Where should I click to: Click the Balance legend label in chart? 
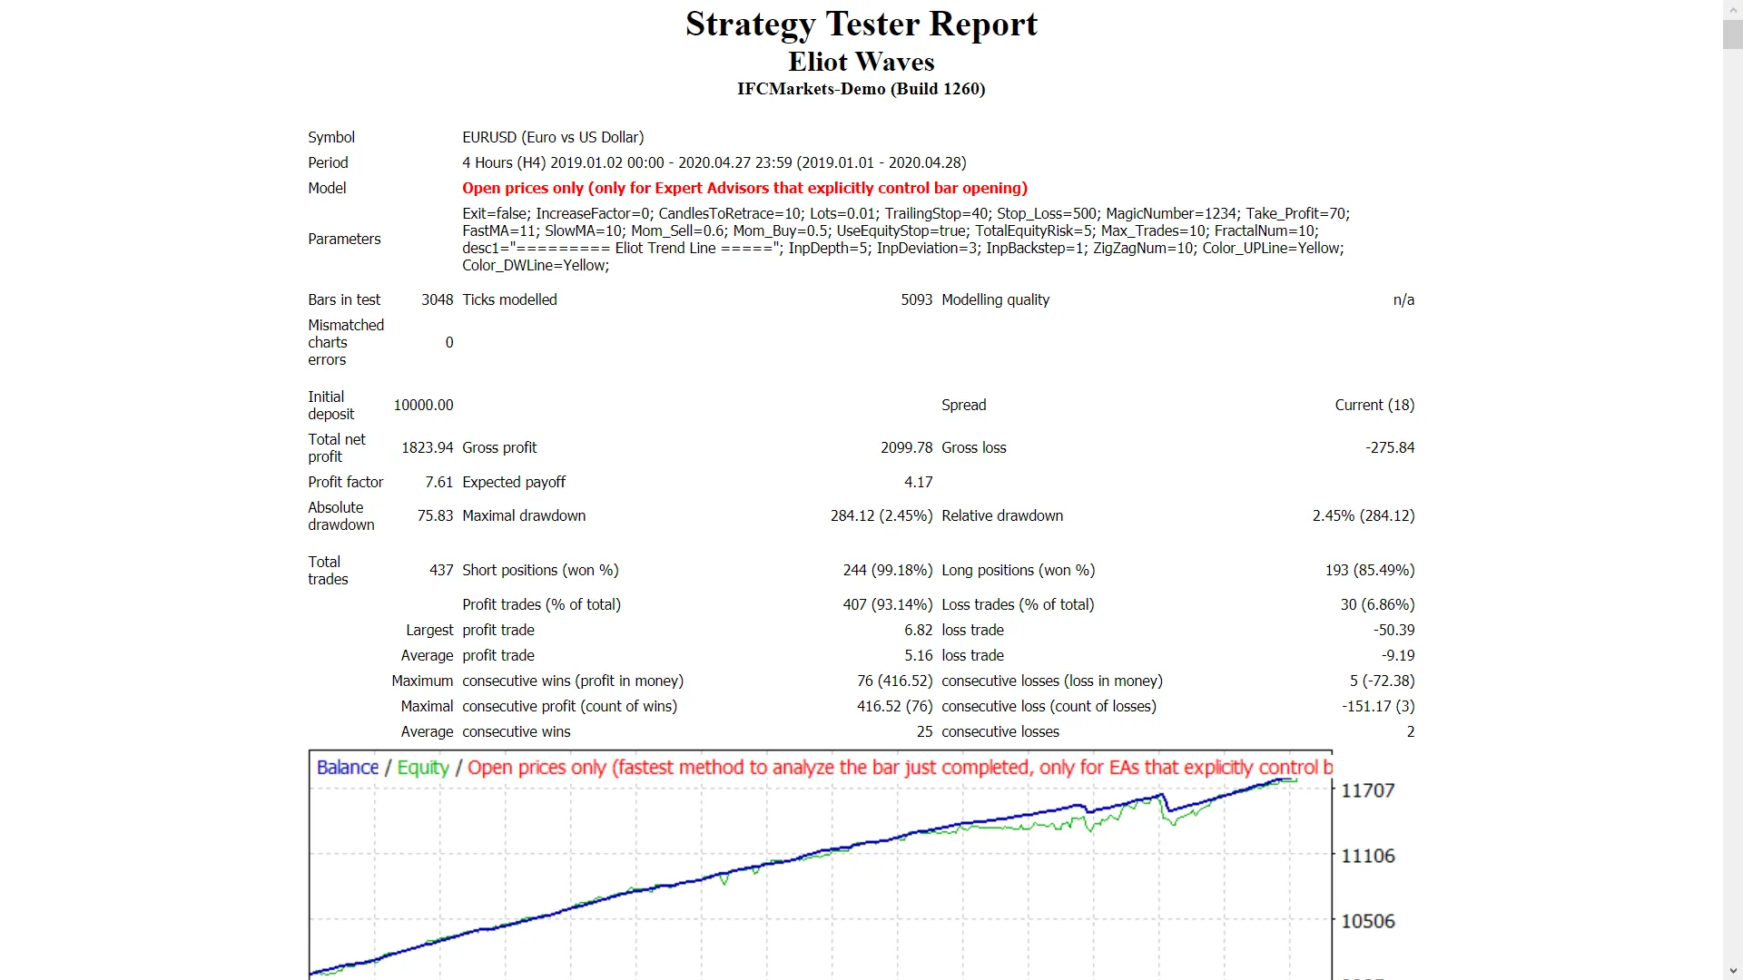tap(347, 768)
